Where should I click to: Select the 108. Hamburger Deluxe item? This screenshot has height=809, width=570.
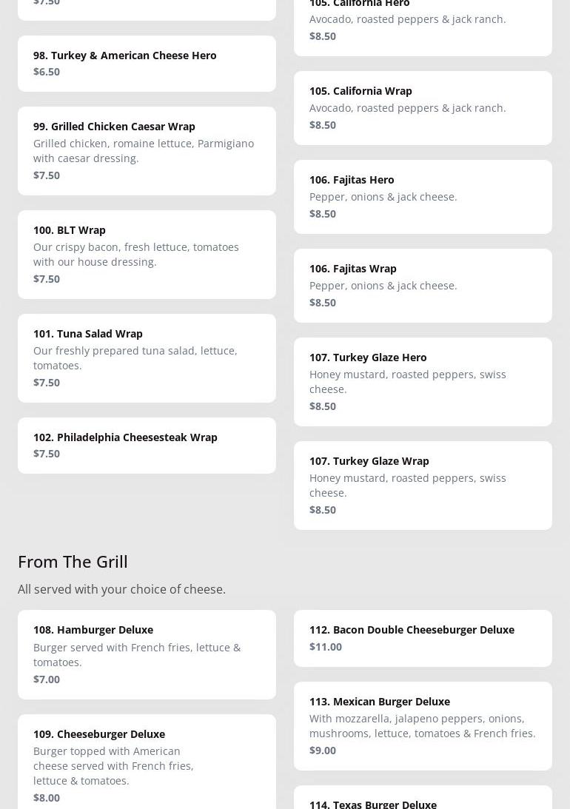point(147,654)
